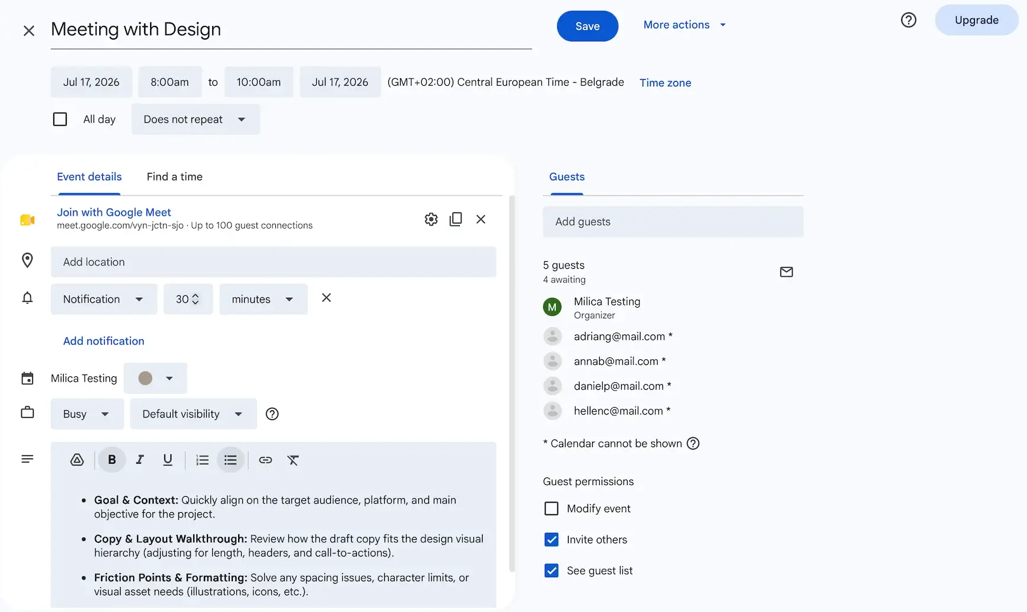The image size is (1027, 612).
Task: Email guests with the envelope icon
Action: tap(786, 272)
